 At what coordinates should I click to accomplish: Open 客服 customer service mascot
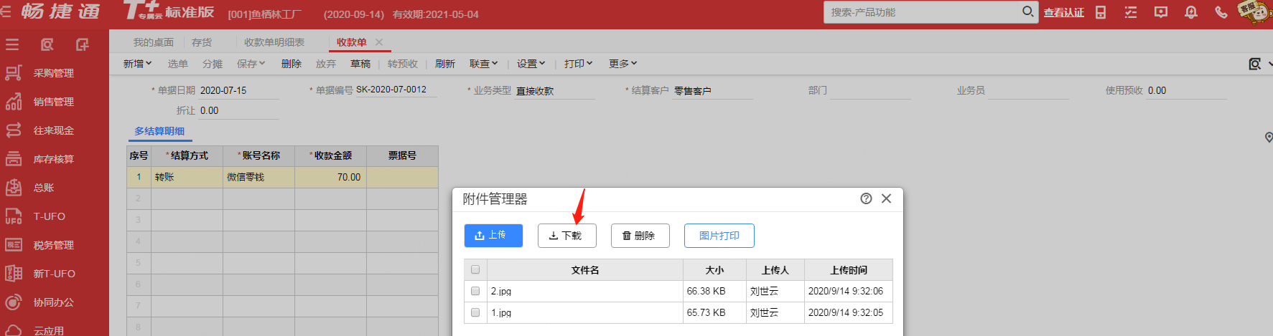1256,12
